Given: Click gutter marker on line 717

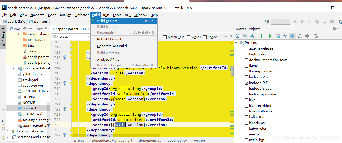Looking at the screenshot, I should pos(65,83).
